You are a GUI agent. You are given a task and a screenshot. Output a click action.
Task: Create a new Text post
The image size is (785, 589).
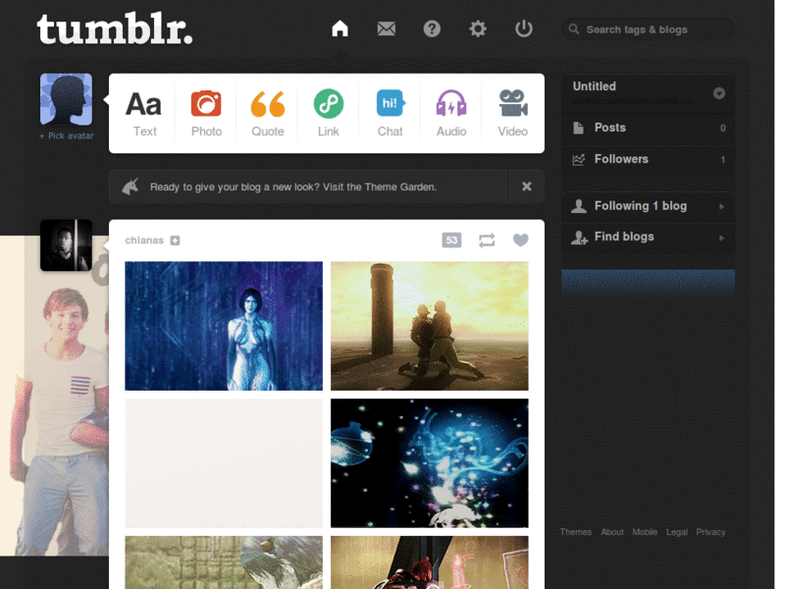[x=144, y=114]
